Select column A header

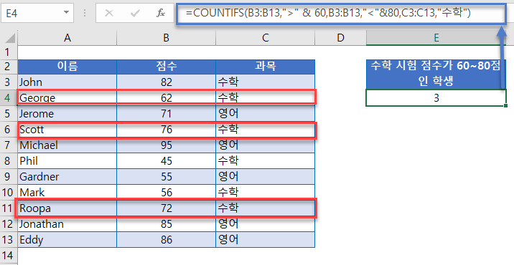coord(67,38)
